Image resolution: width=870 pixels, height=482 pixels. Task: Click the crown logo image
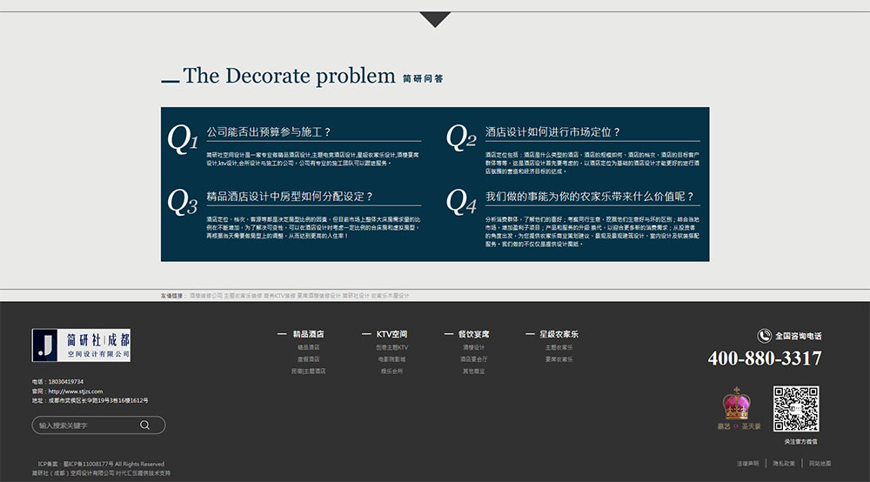[x=736, y=403]
